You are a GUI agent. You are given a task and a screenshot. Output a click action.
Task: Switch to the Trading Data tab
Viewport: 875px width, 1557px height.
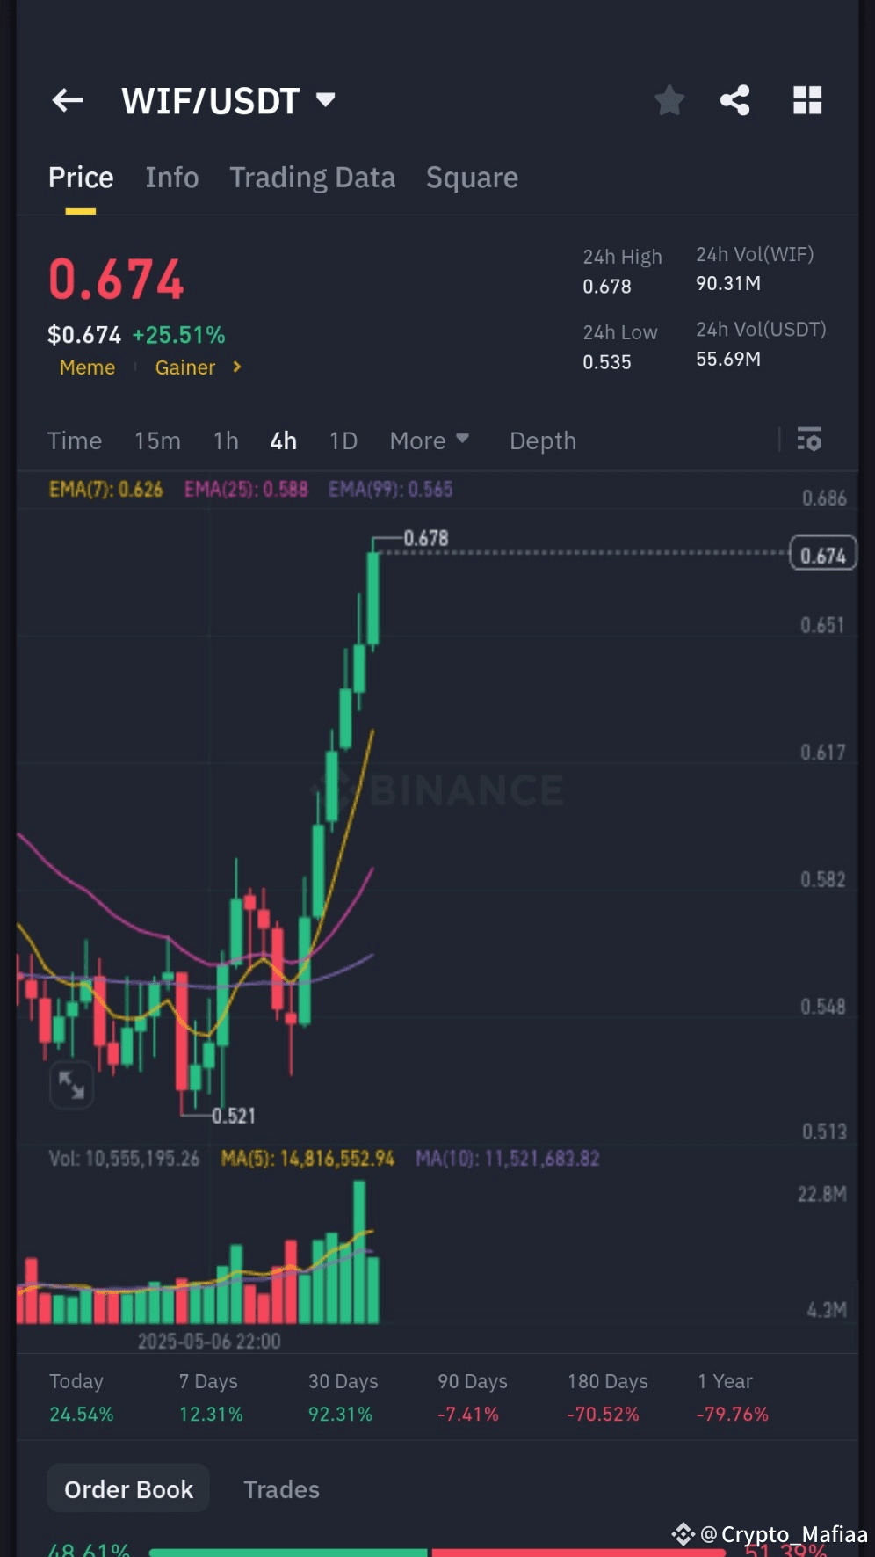pos(313,178)
